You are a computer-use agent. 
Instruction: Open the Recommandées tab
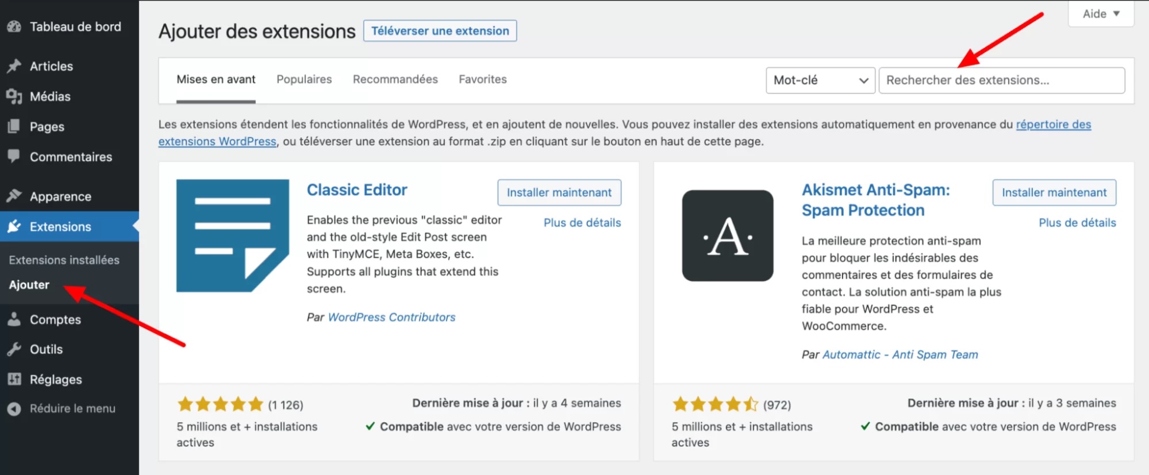(x=395, y=79)
